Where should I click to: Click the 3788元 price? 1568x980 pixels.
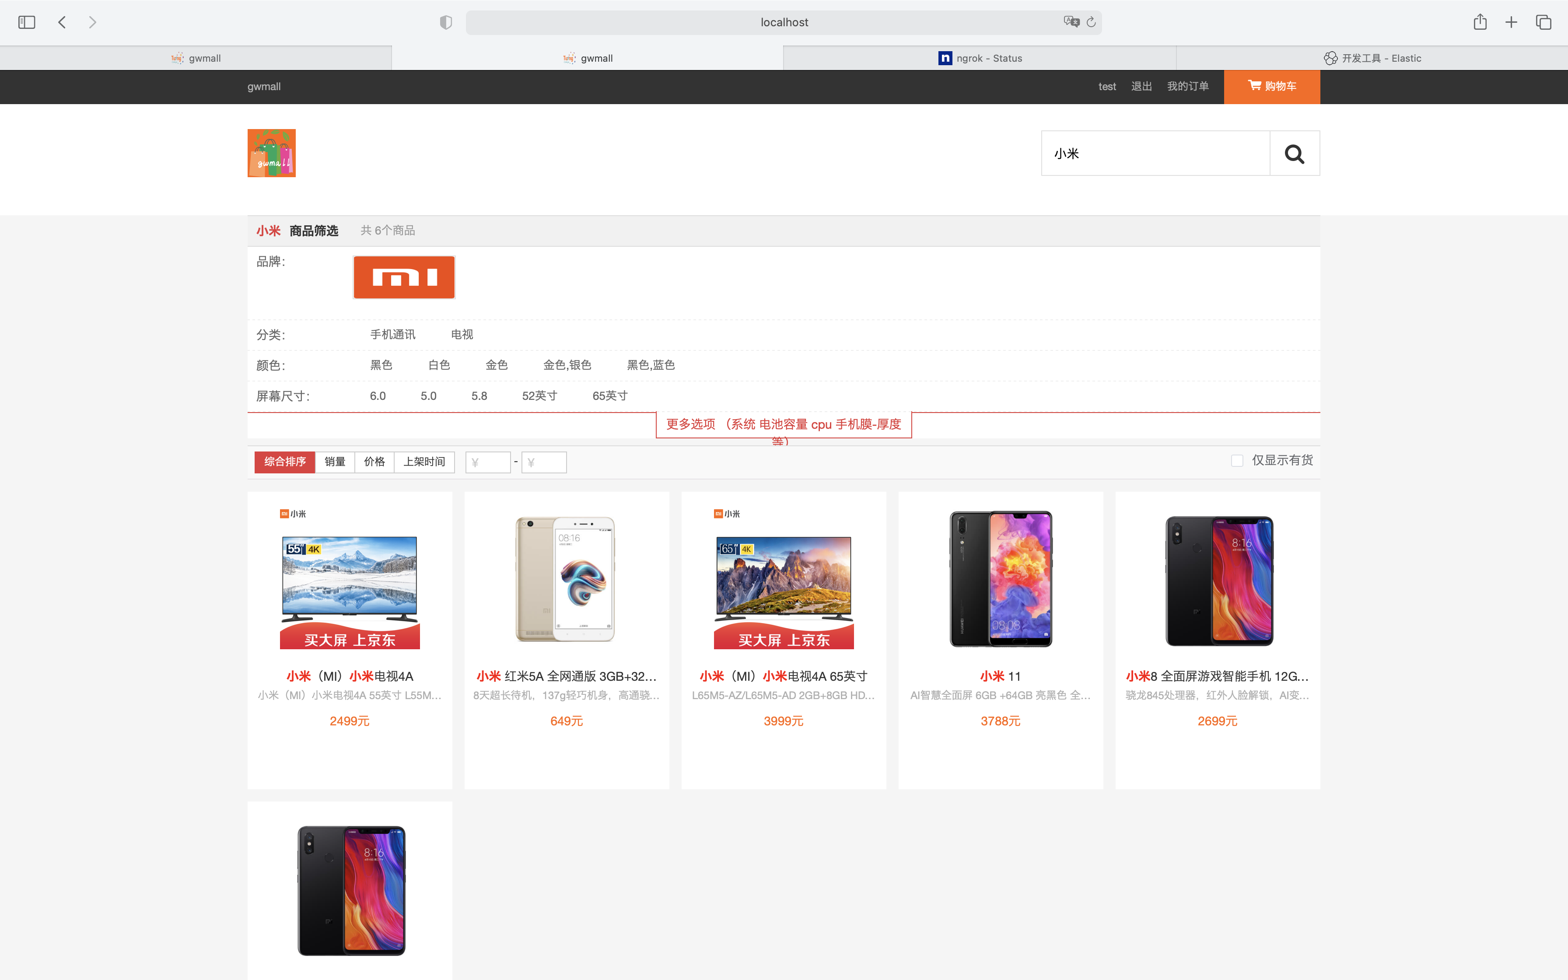[1001, 721]
